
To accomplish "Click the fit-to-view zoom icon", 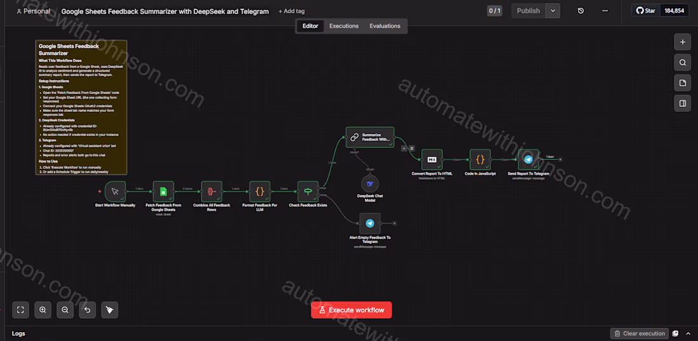I will (20, 310).
